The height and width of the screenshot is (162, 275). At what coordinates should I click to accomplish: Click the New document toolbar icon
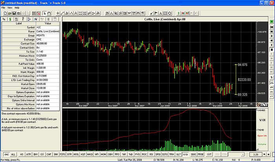pyautogui.click(x=5, y=13)
